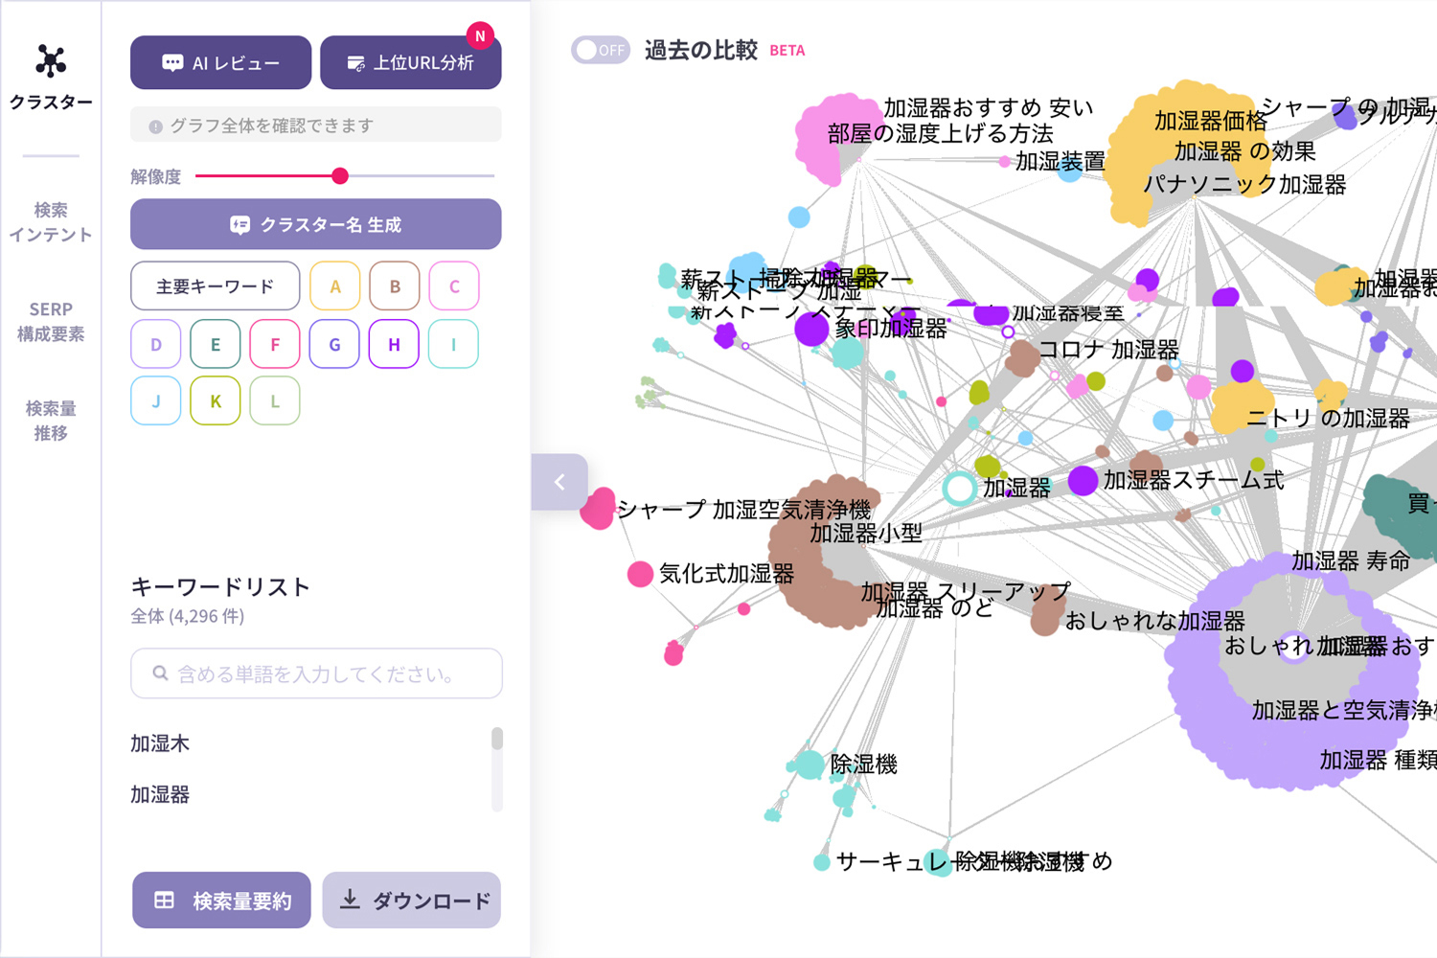Screen dimensions: 1437x958
Task: Download keyword data via ダウンロード
Action: click(x=411, y=901)
